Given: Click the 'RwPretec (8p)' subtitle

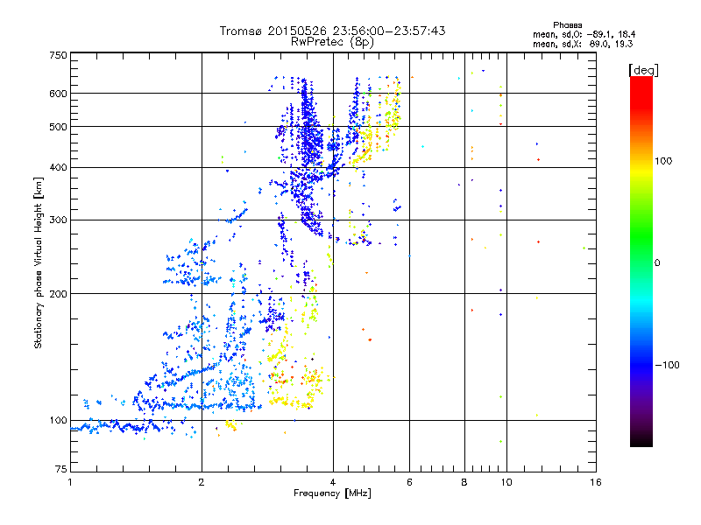Looking at the screenshot, I should [332, 42].
